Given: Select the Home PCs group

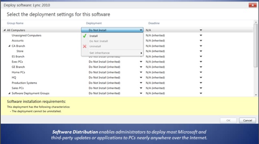Looking at the screenshot, I should (18, 72).
